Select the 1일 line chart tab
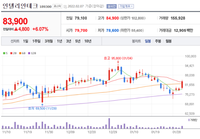The image size is (200, 139). 26,41
